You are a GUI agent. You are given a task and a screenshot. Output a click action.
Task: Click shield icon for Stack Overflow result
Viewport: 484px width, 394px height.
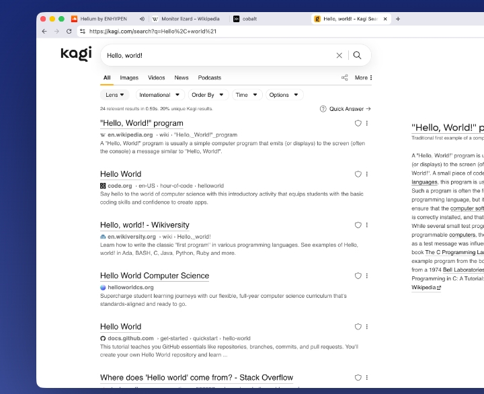tap(358, 378)
